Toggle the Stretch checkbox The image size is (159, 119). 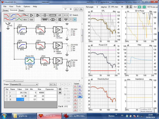71,15
